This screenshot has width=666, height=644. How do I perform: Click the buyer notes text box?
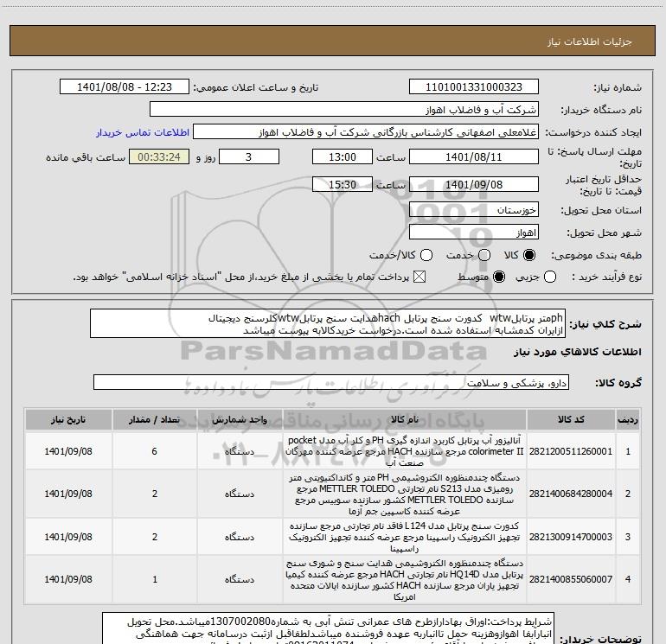pyautogui.click(x=328, y=628)
